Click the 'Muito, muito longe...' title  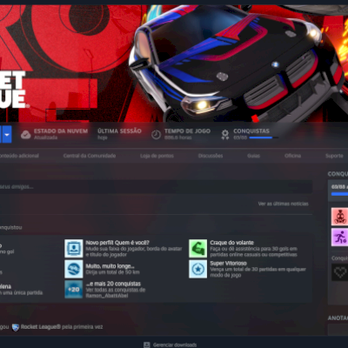click(110, 266)
